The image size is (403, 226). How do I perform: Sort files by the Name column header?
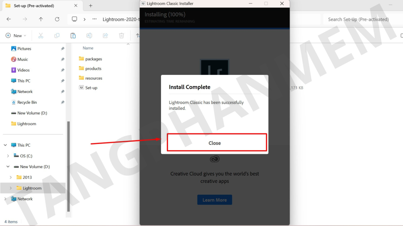tap(88, 48)
